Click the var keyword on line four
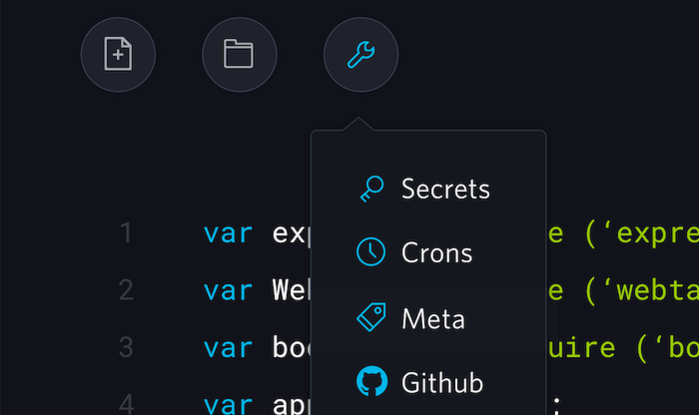This screenshot has height=415, width=699. point(228,404)
